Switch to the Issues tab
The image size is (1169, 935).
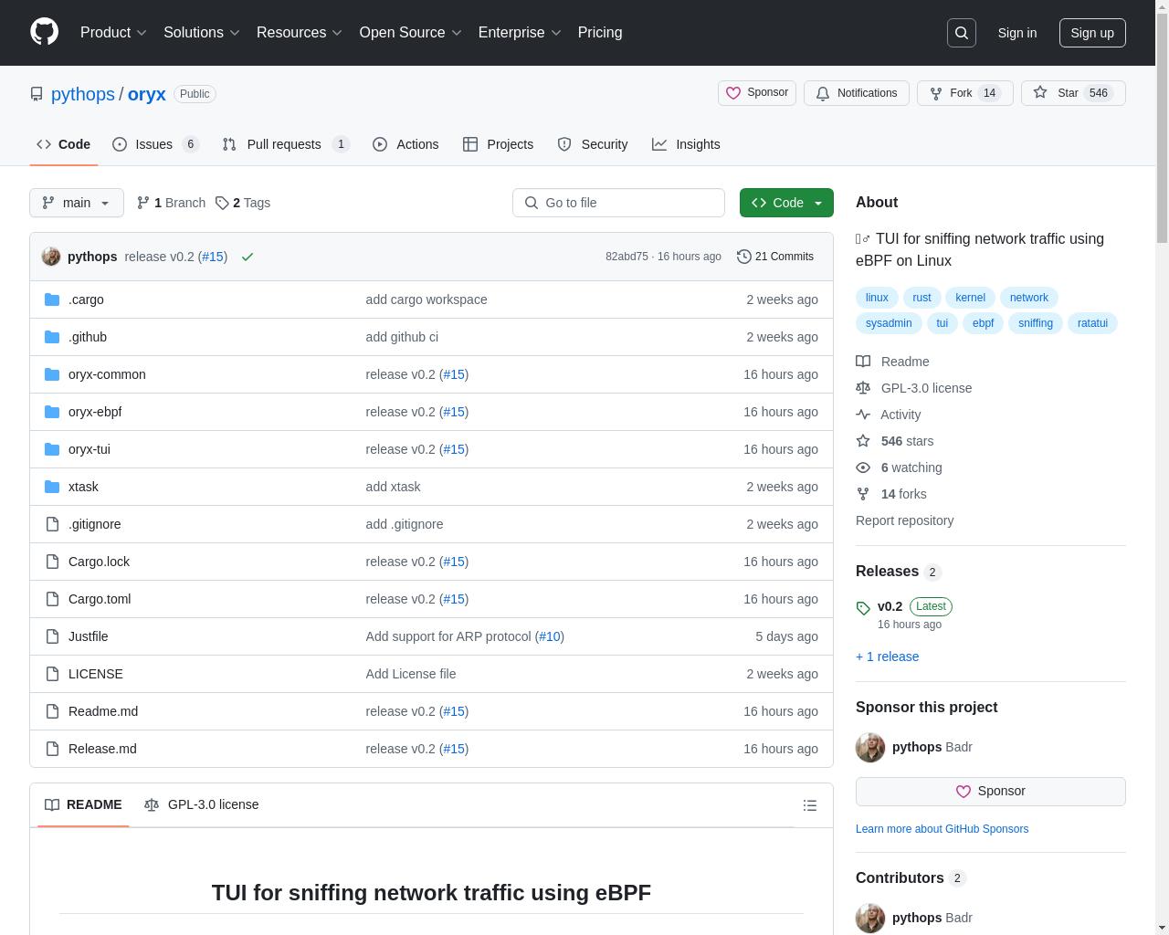155,144
